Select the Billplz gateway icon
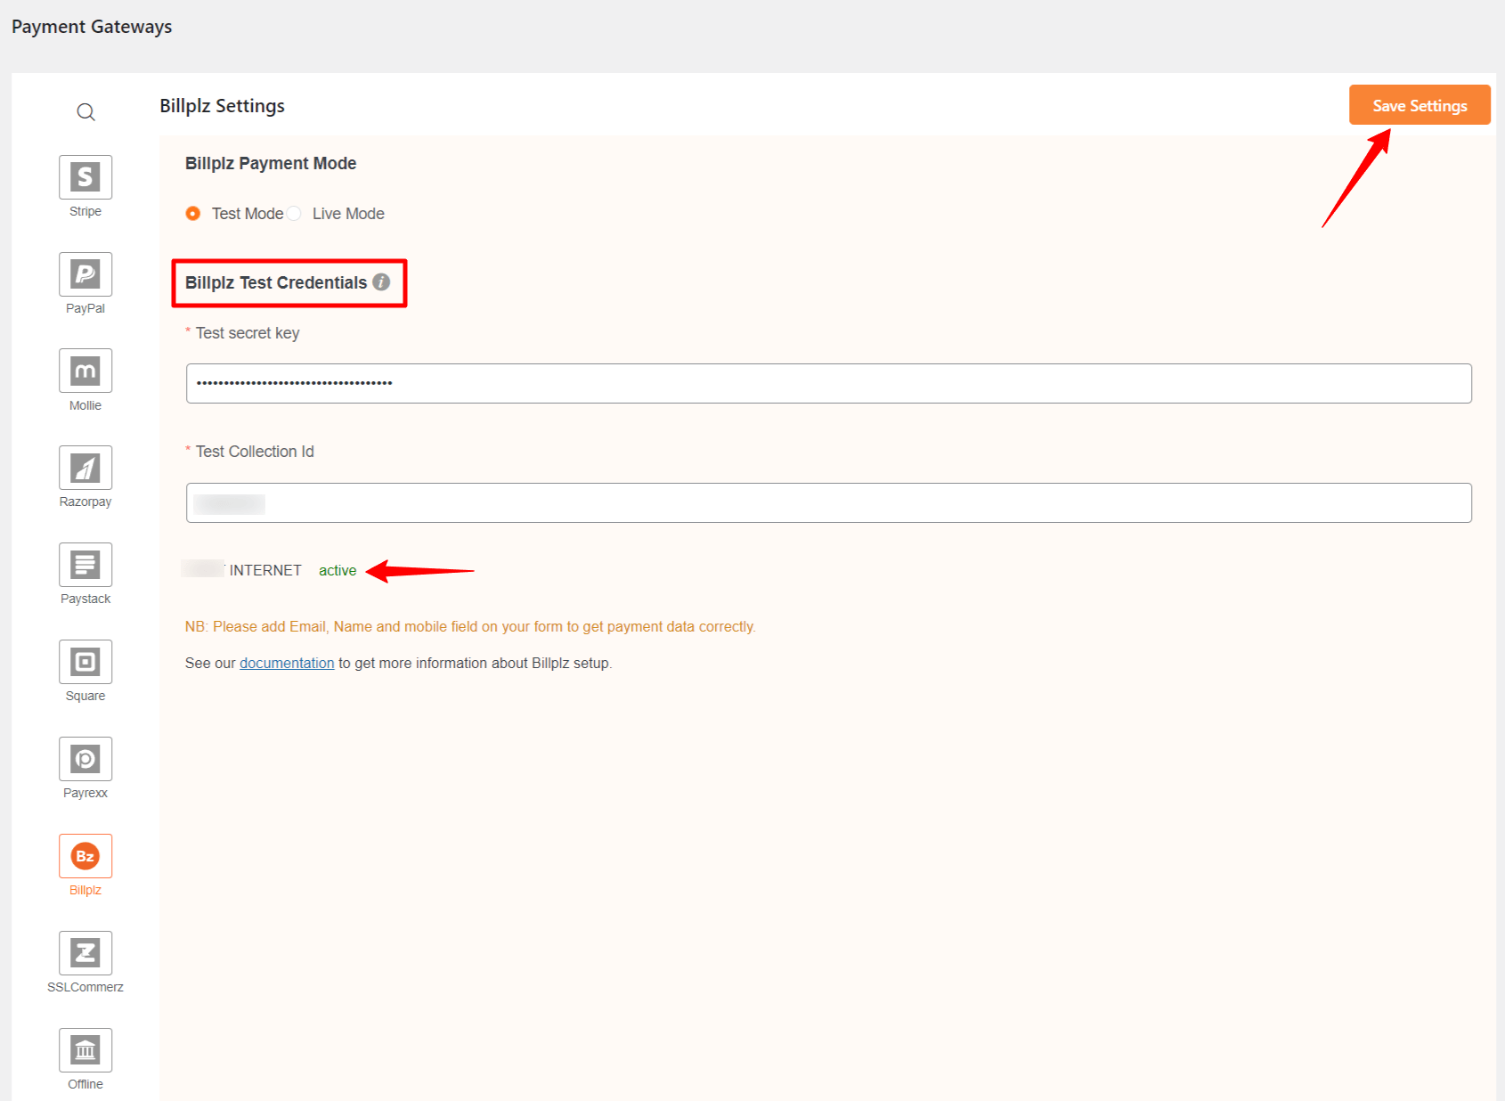The image size is (1505, 1101). [85, 856]
